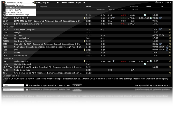The image size is (174, 129).
Task: Click the unconfirmed status icon for DAEG
Action: 170,33
